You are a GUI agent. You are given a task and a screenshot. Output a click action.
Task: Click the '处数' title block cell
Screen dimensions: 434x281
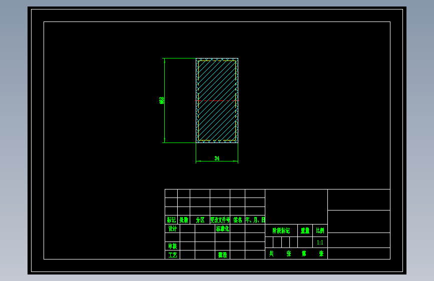pos(184,220)
